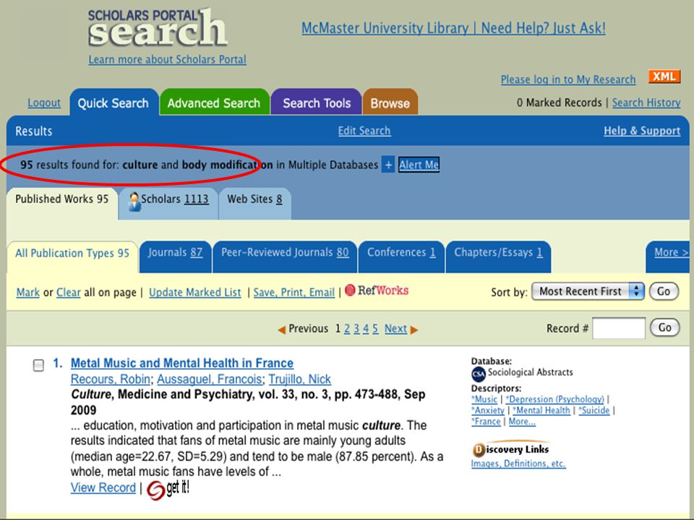Go to results page 3
The image size is (694, 520).
[x=356, y=329]
